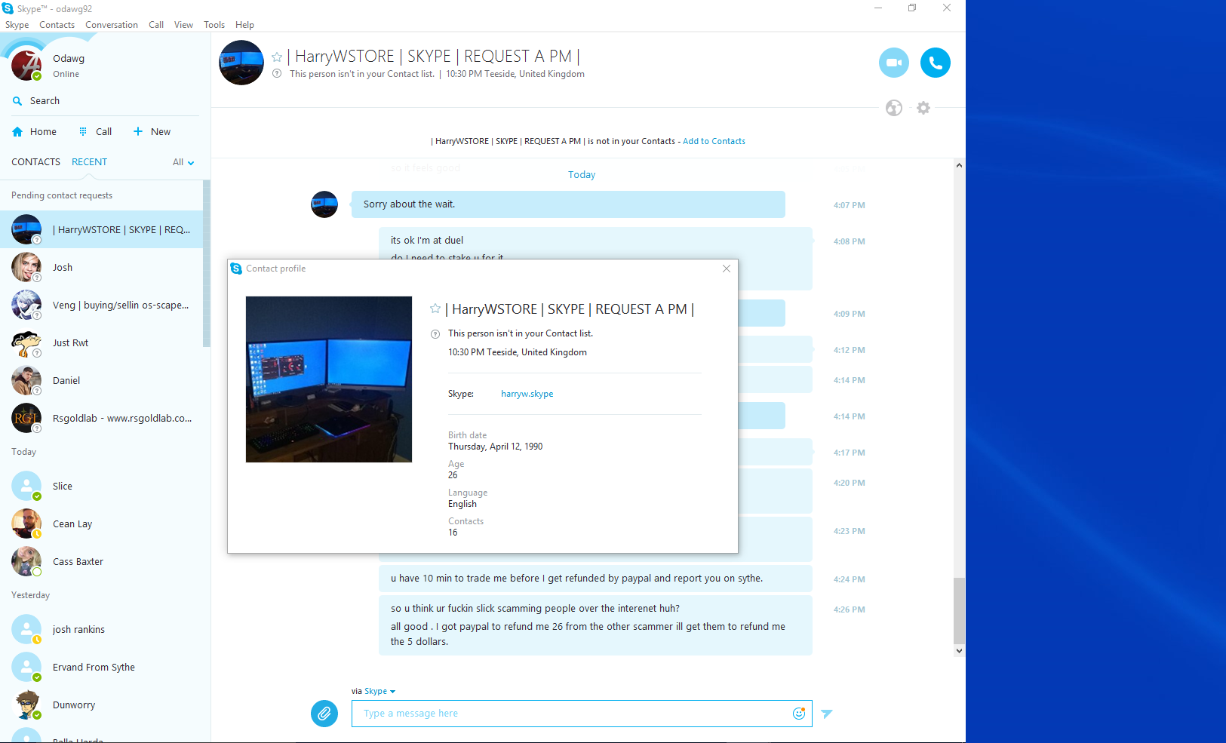1226x743 pixels.
Task: Open the Help menu
Action: pyautogui.click(x=245, y=25)
